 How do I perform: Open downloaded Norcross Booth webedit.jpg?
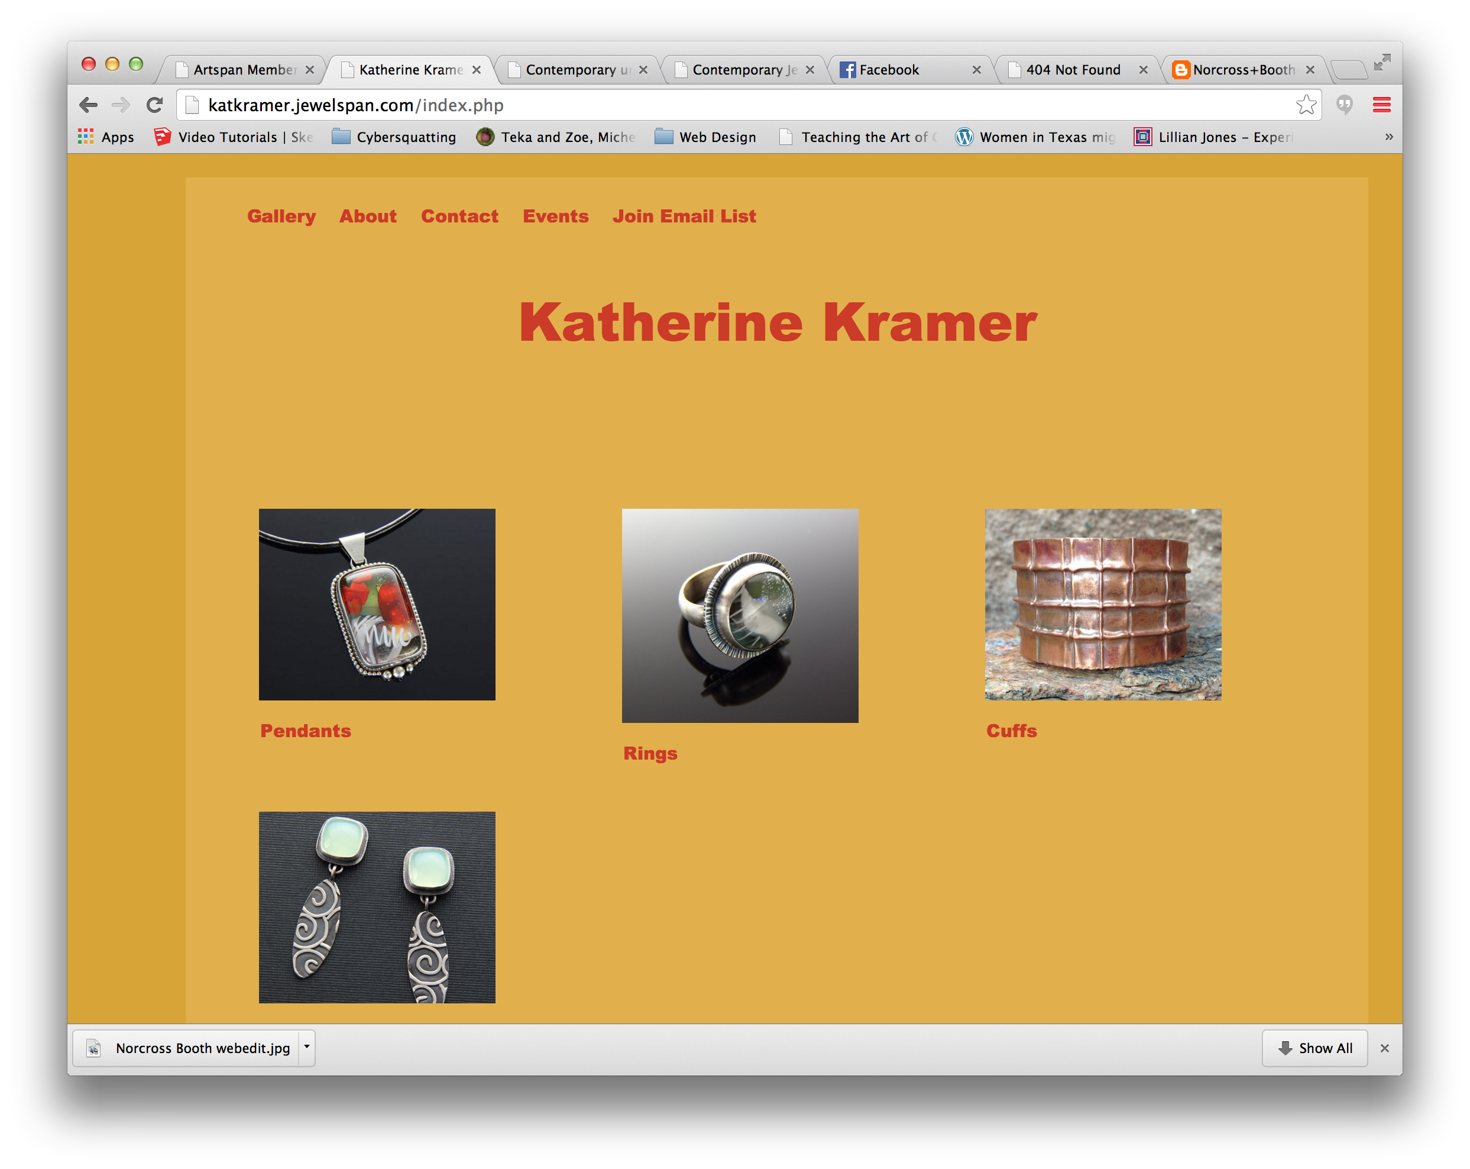point(187,1048)
